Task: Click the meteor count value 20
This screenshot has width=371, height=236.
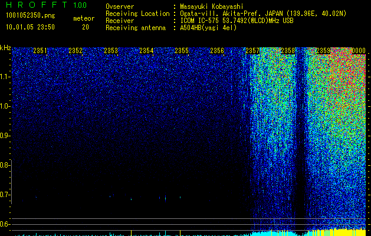Action: pos(86,27)
